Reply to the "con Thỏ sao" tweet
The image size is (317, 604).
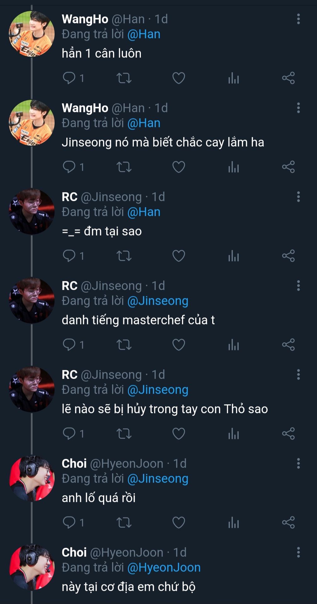pos(69,433)
